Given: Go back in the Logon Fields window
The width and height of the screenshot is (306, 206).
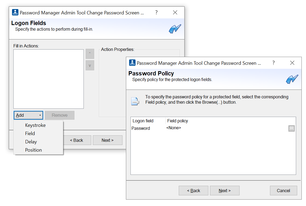Looking at the screenshot, I should pyautogui.click(x=77, y=140).
